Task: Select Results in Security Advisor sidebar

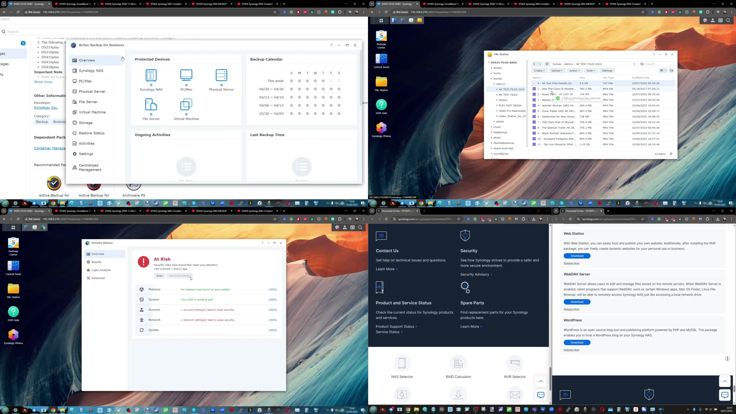Action: (105, 262)
